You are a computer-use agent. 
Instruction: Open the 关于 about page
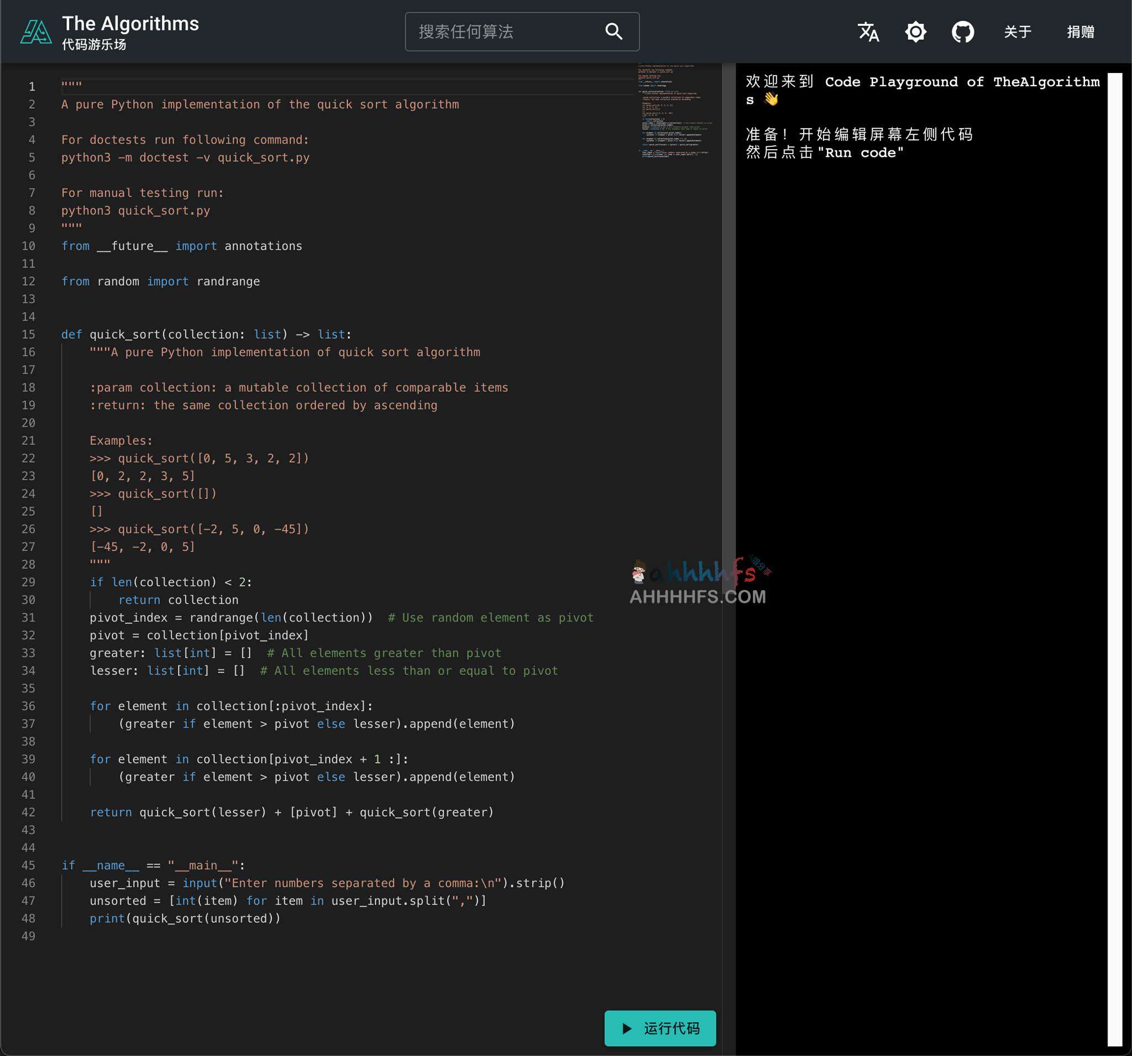1017,32
